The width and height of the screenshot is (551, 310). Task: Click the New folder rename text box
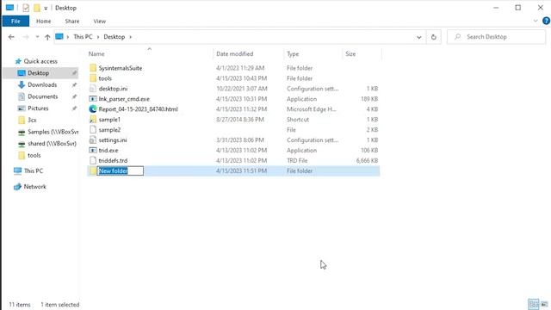tap(121, 170)
